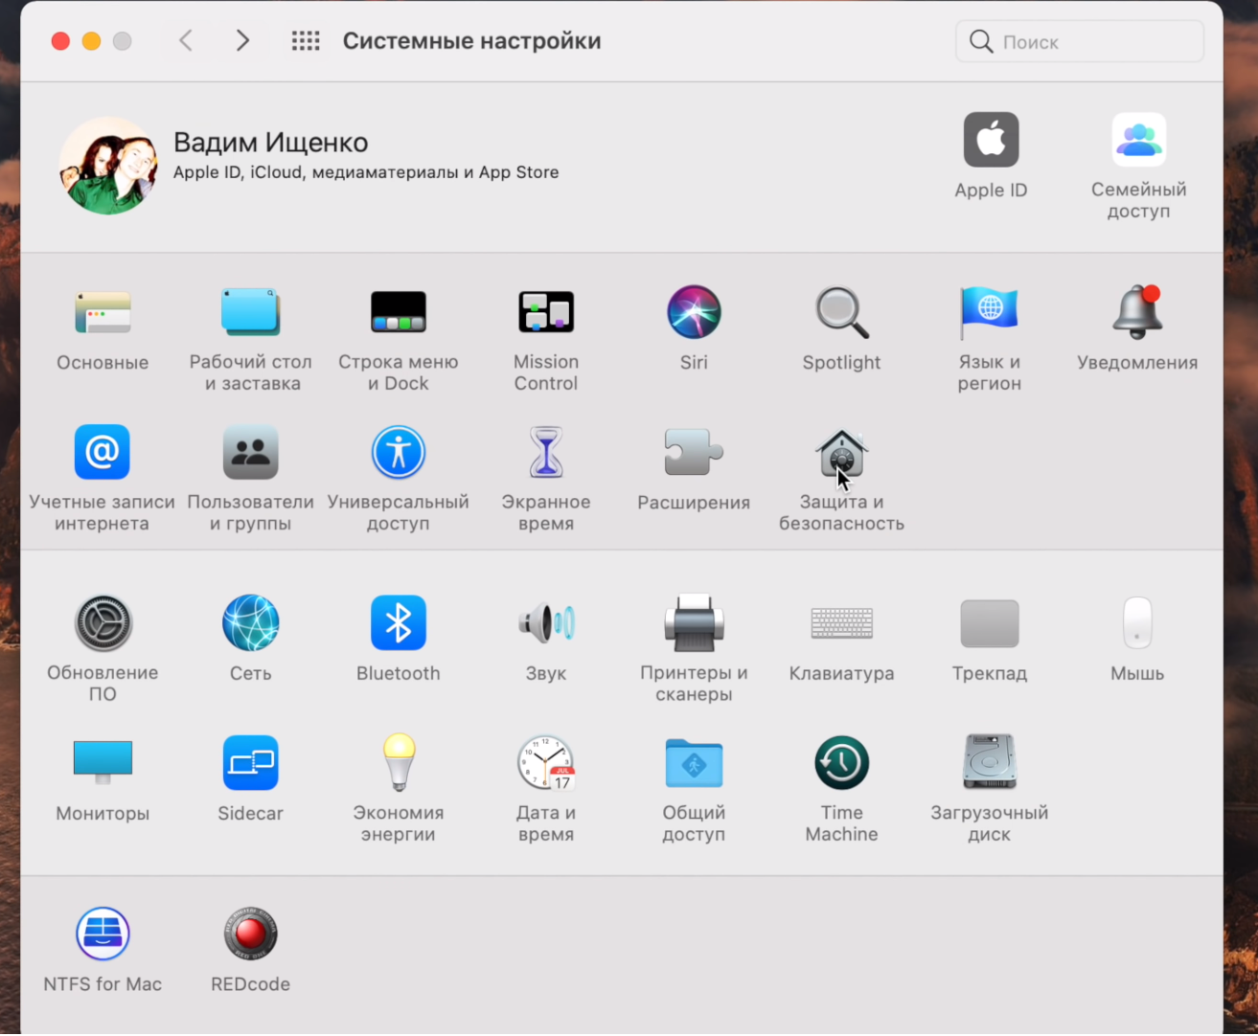Open Клавиатура keyboard settings
The image size is (1258, 1036).
click(x=842, y=623)
